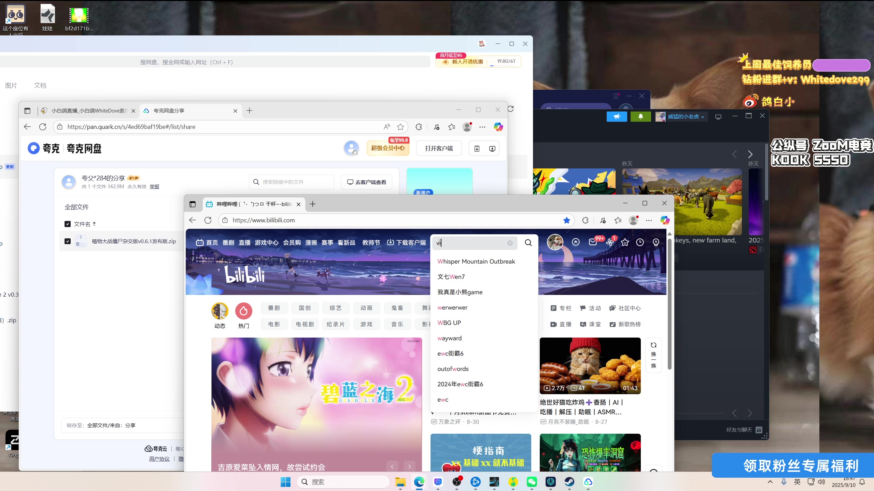Click Steam announcements megaphone button
The height and width of the screenshot is (491, 874).
[617, 117]
